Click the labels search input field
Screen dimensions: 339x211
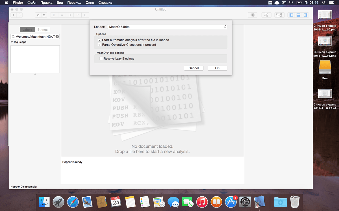click(x=35, y=37)
